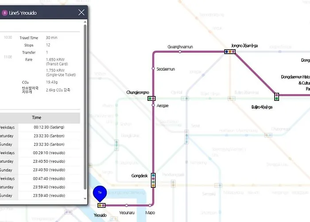
Task: Click the Line 5 purple badge icon
Action: (x=4, y=13)
